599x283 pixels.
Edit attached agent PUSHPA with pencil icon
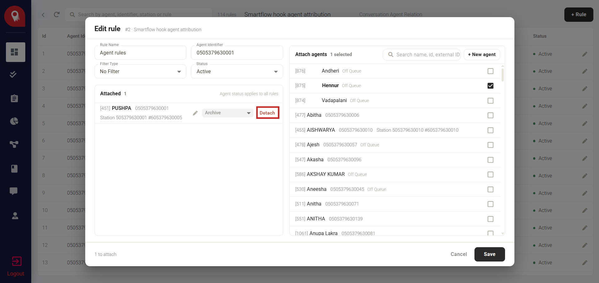[195, 113]
